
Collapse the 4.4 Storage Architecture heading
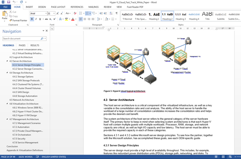coord(7,73)
